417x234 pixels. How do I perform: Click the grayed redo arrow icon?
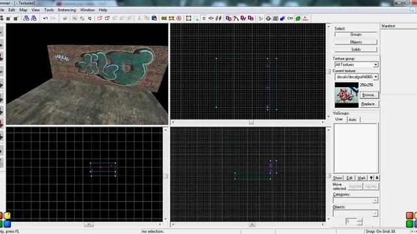53,18
